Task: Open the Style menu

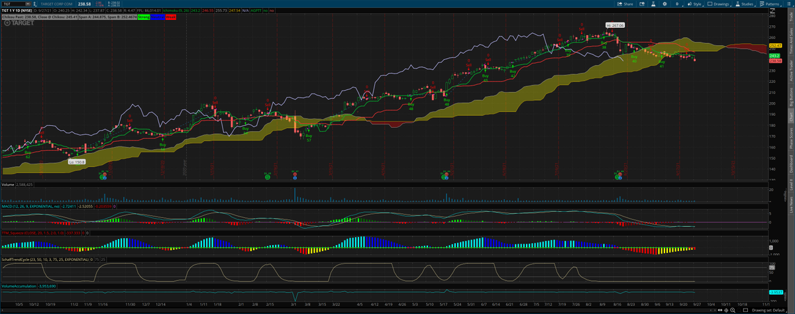Action: (x=696, y=4)
